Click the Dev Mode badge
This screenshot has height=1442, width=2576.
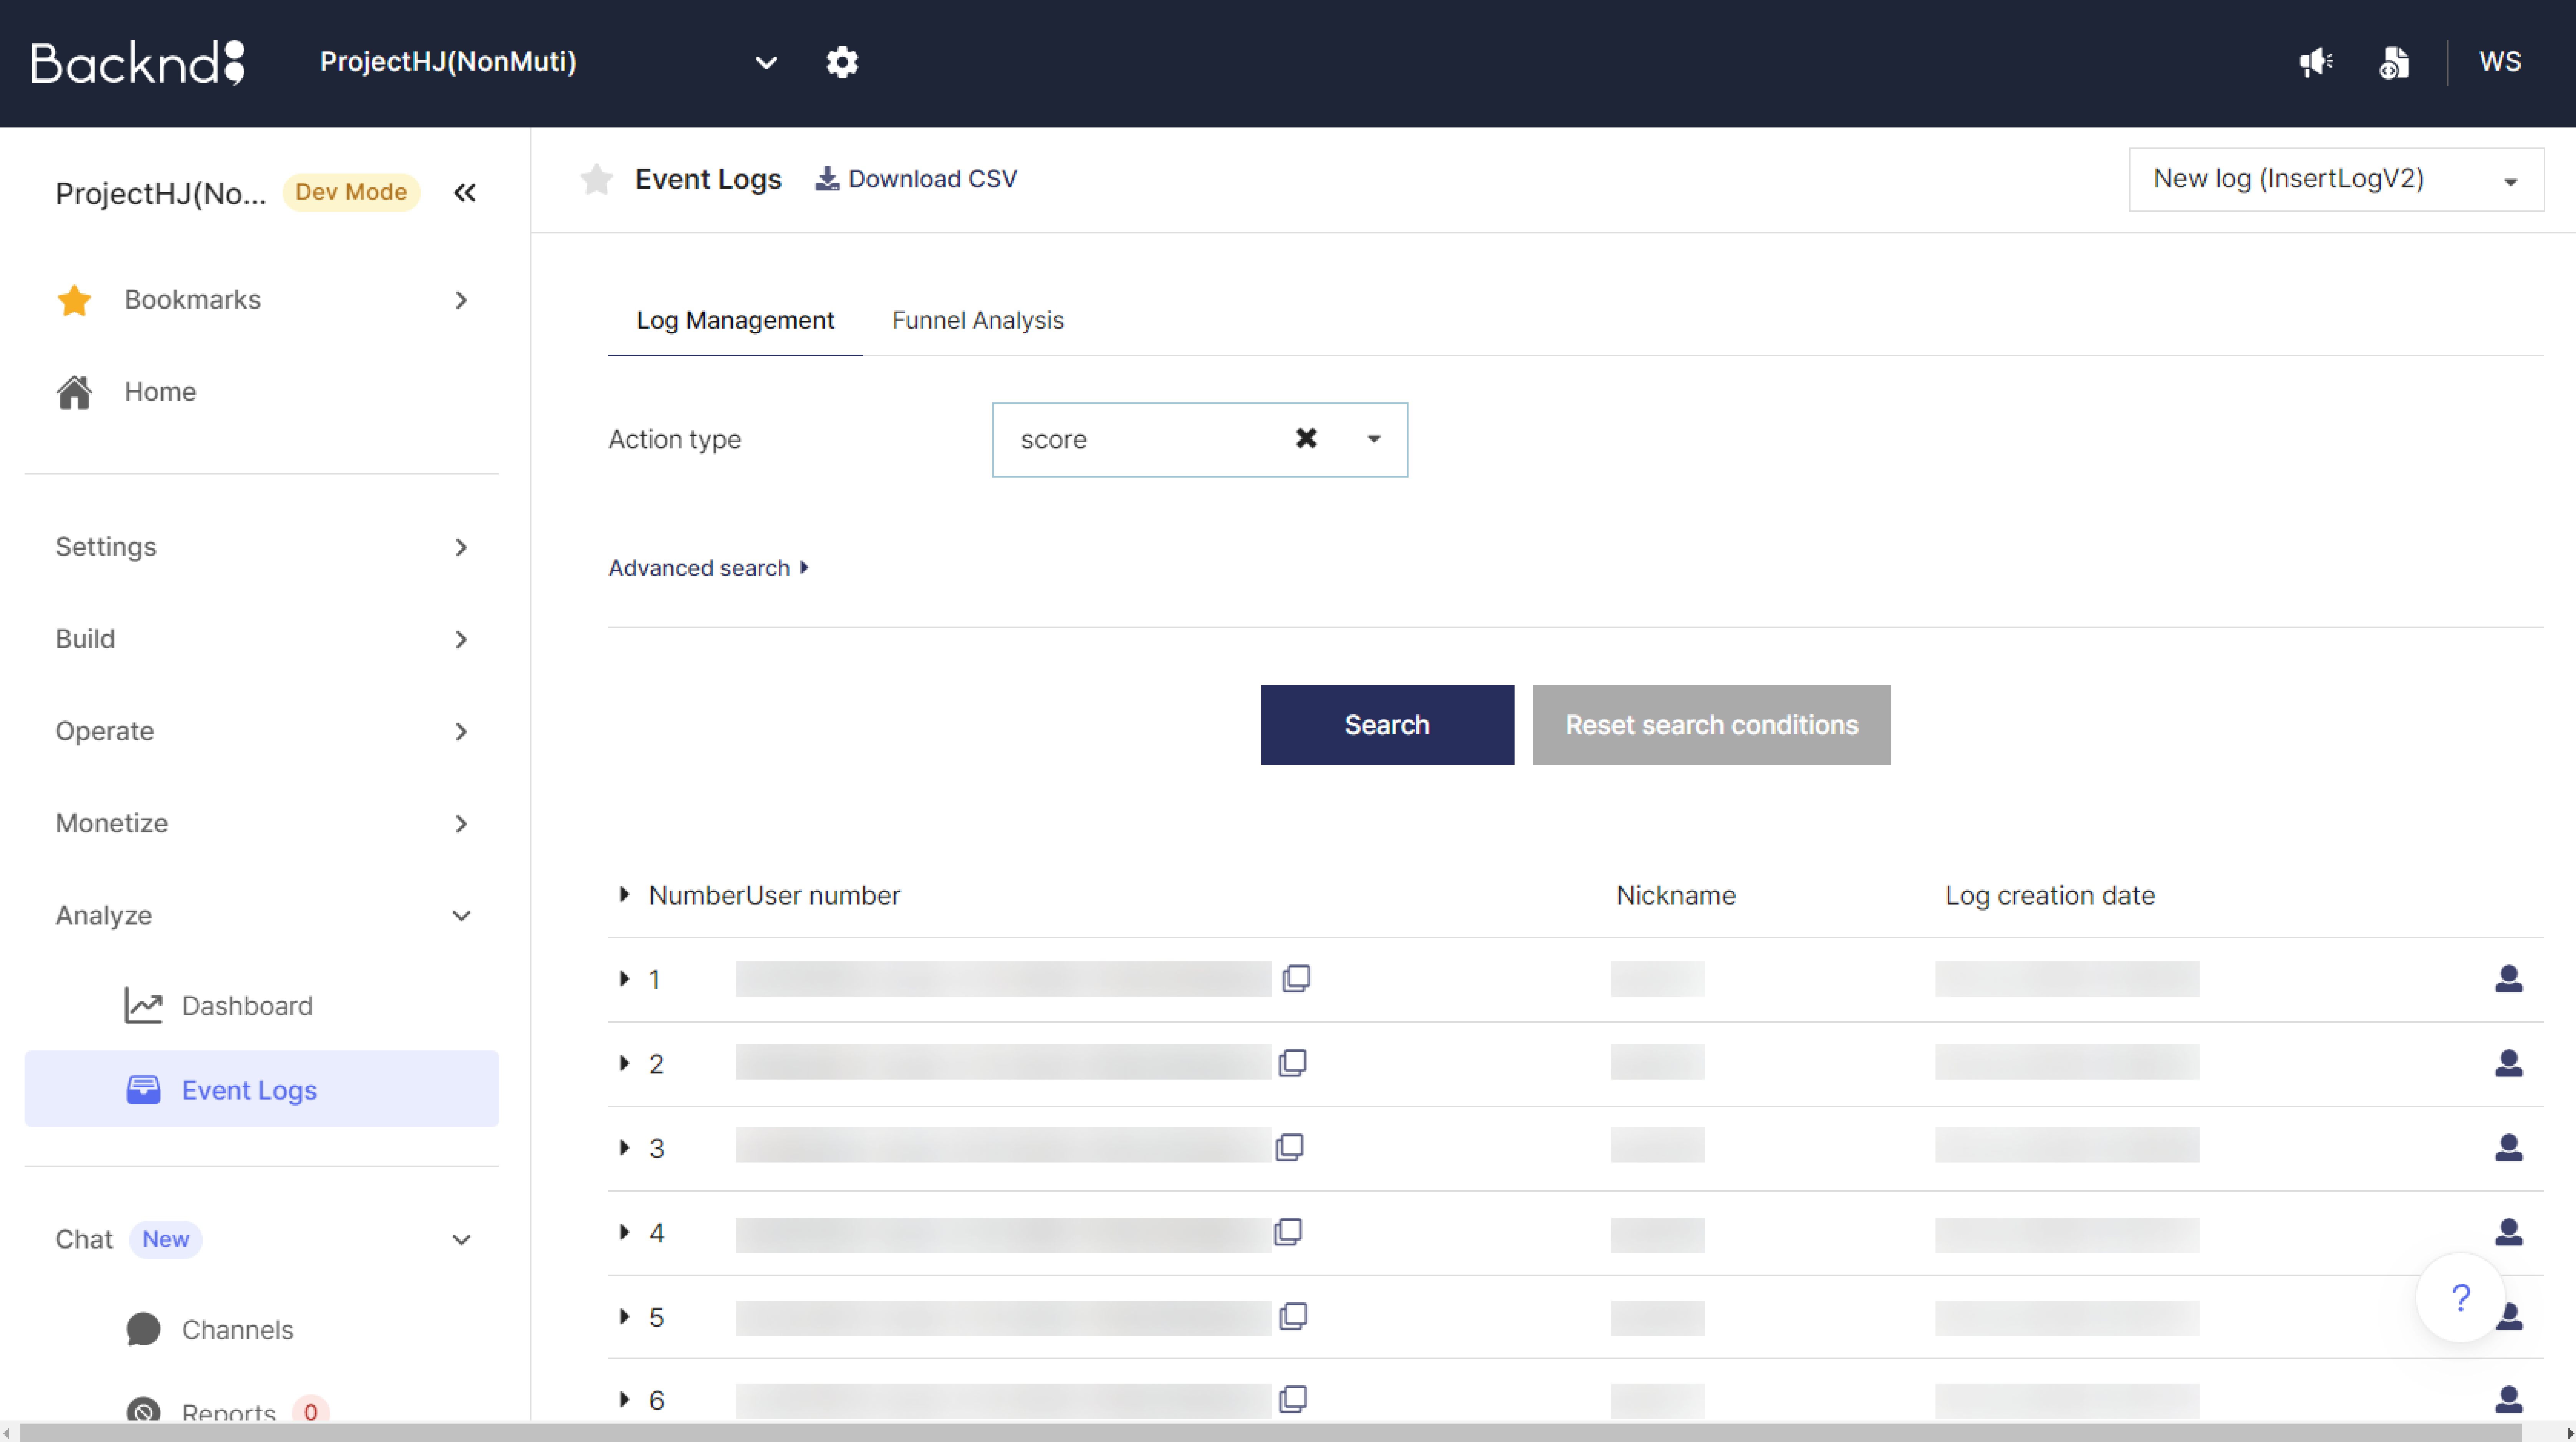[351, 192]
